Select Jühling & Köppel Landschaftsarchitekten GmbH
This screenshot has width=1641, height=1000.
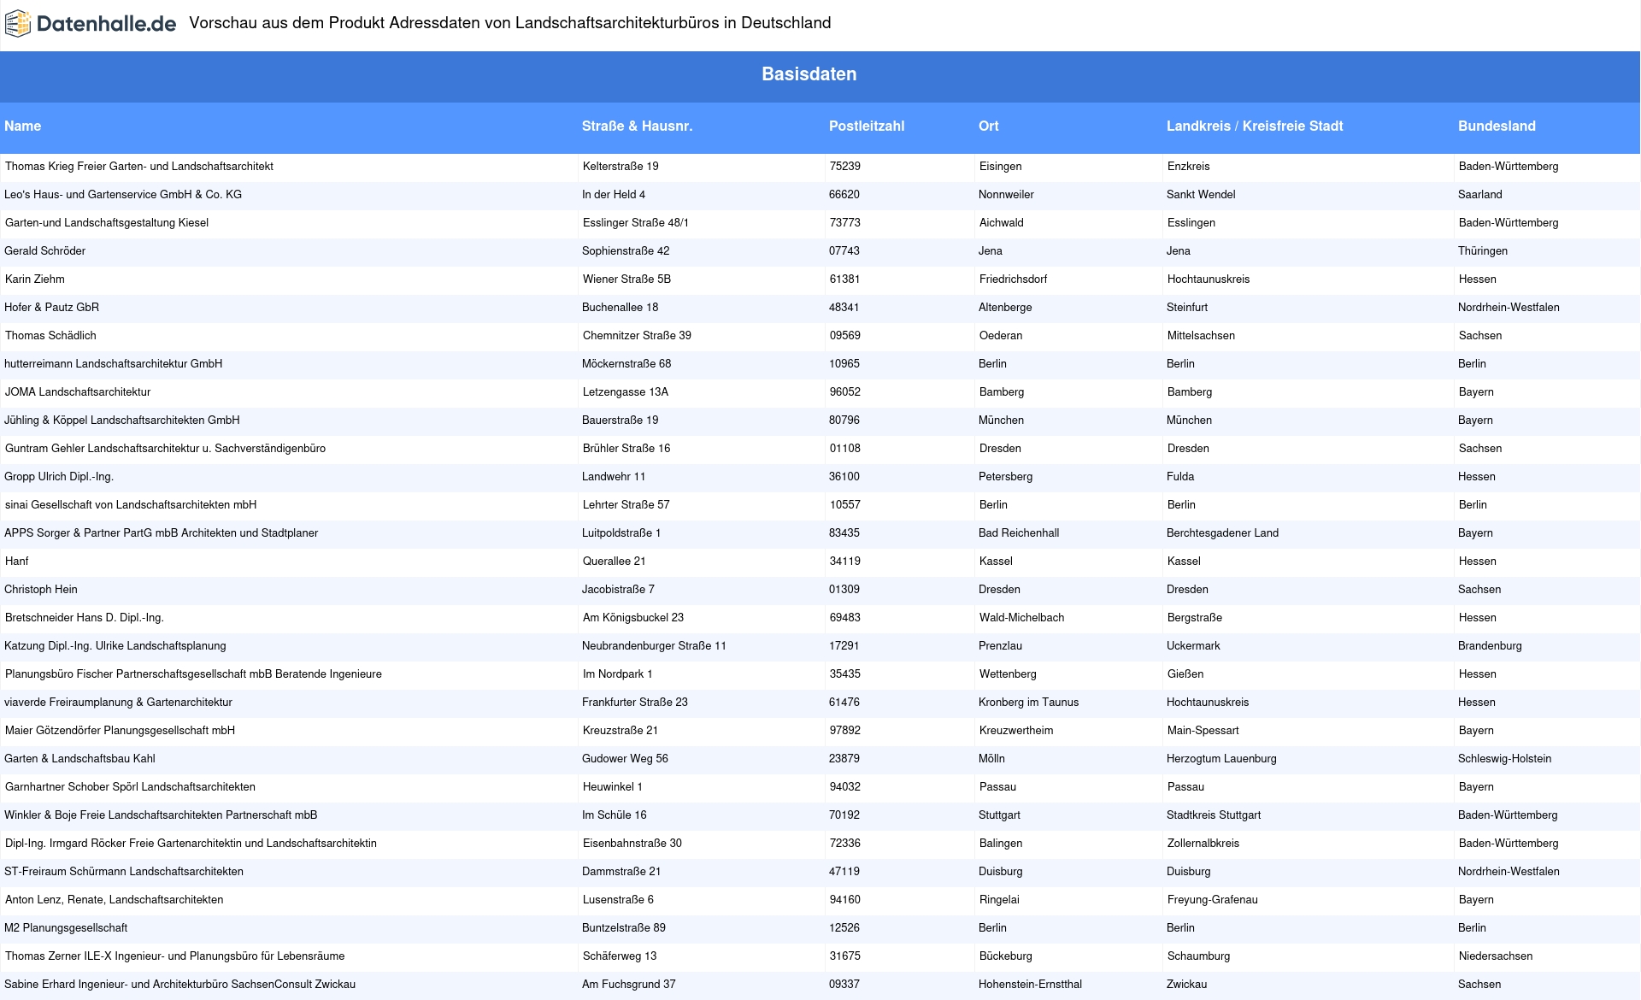click(x=122, y=421)
